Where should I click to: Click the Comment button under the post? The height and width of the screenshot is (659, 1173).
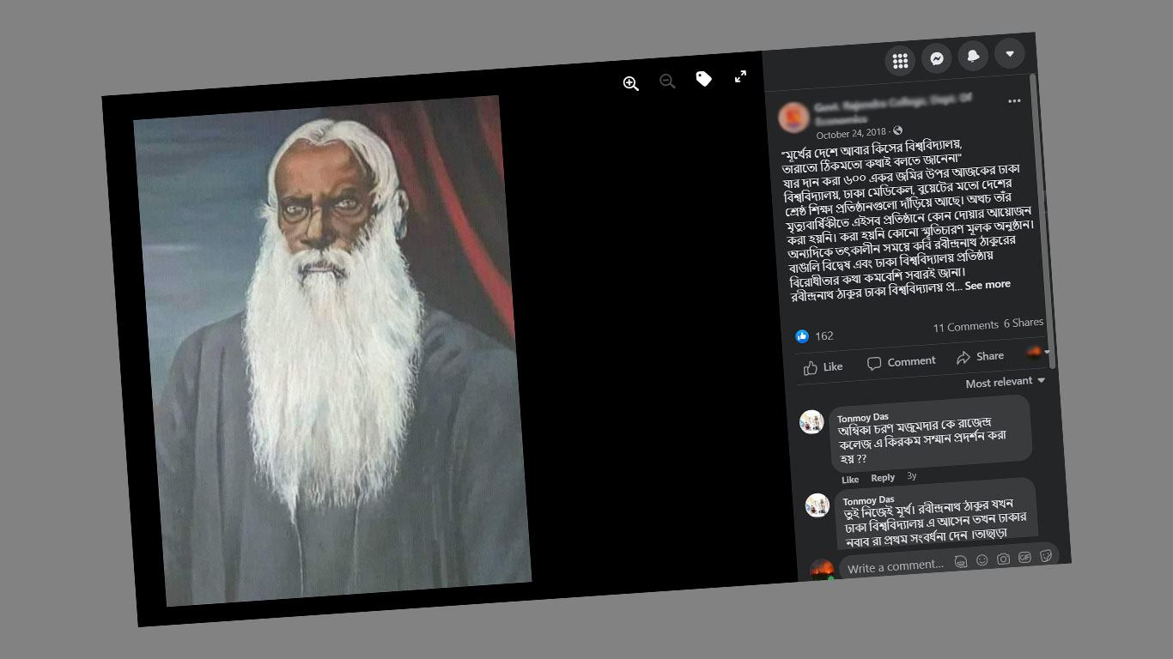point(902,362)
